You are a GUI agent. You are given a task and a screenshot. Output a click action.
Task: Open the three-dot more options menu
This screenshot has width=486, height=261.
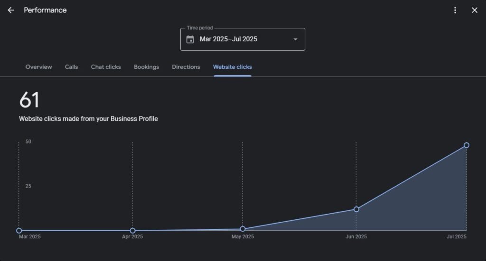tap(455, 10)
